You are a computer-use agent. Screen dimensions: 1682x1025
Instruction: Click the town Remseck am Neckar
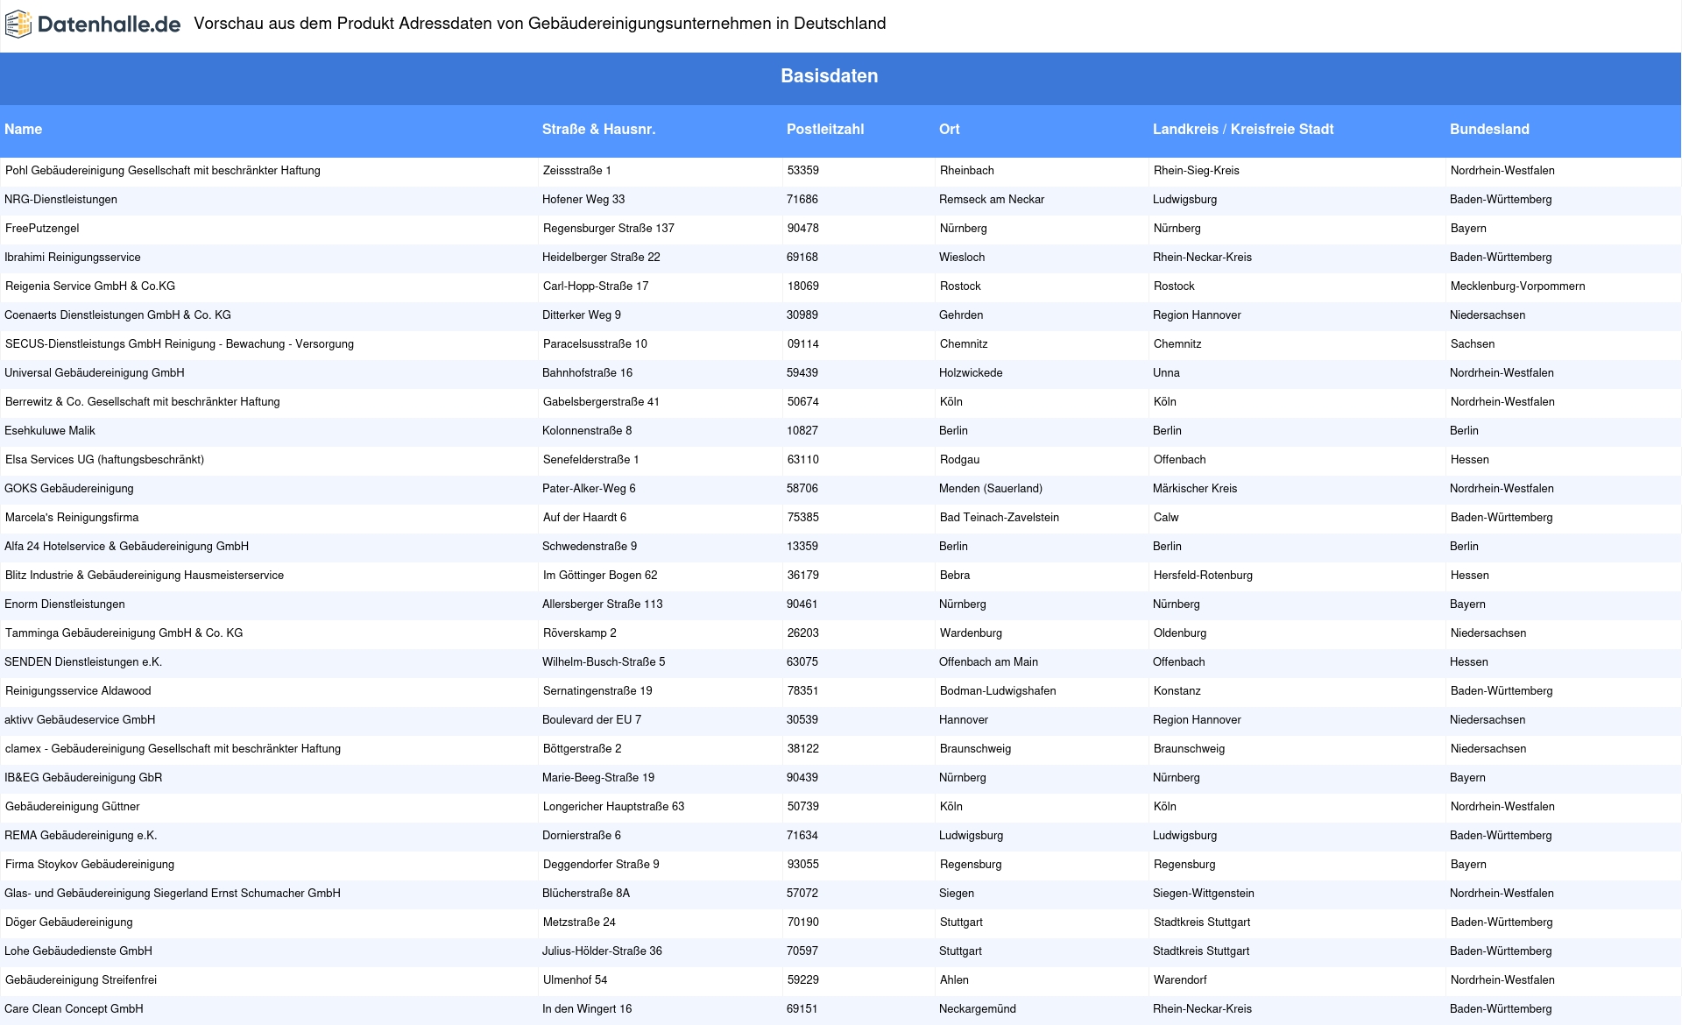(x=992, y=200)
